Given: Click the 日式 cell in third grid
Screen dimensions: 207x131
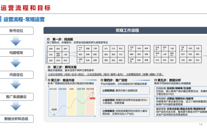Looking at the screenshot, I should tap(113, 48).
